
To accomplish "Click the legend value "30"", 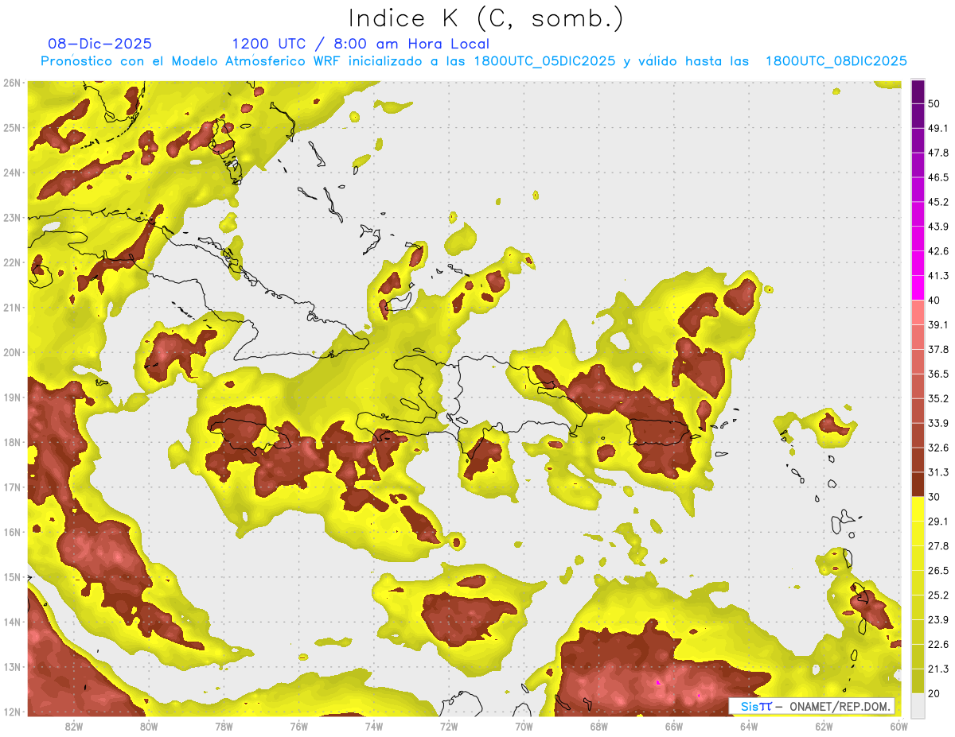I will [x=934, y=497].
